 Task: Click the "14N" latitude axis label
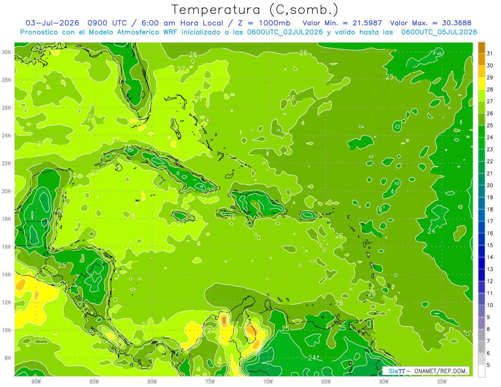point(7,274)
